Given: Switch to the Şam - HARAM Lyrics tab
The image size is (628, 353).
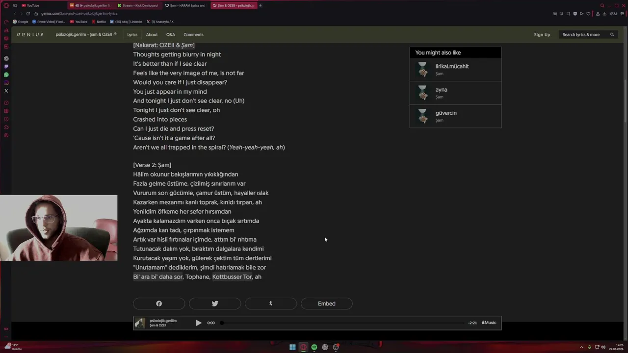Looking at the screenshot, I should (x=185, y=5).
